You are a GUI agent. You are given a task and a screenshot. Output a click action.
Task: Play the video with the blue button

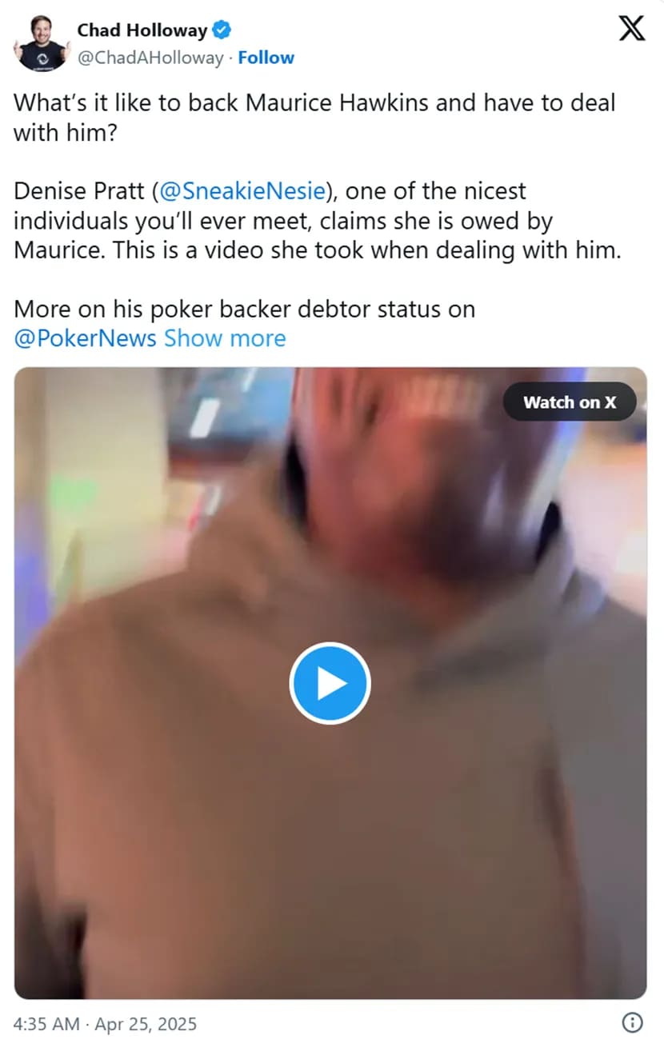(x=330, y=684)
